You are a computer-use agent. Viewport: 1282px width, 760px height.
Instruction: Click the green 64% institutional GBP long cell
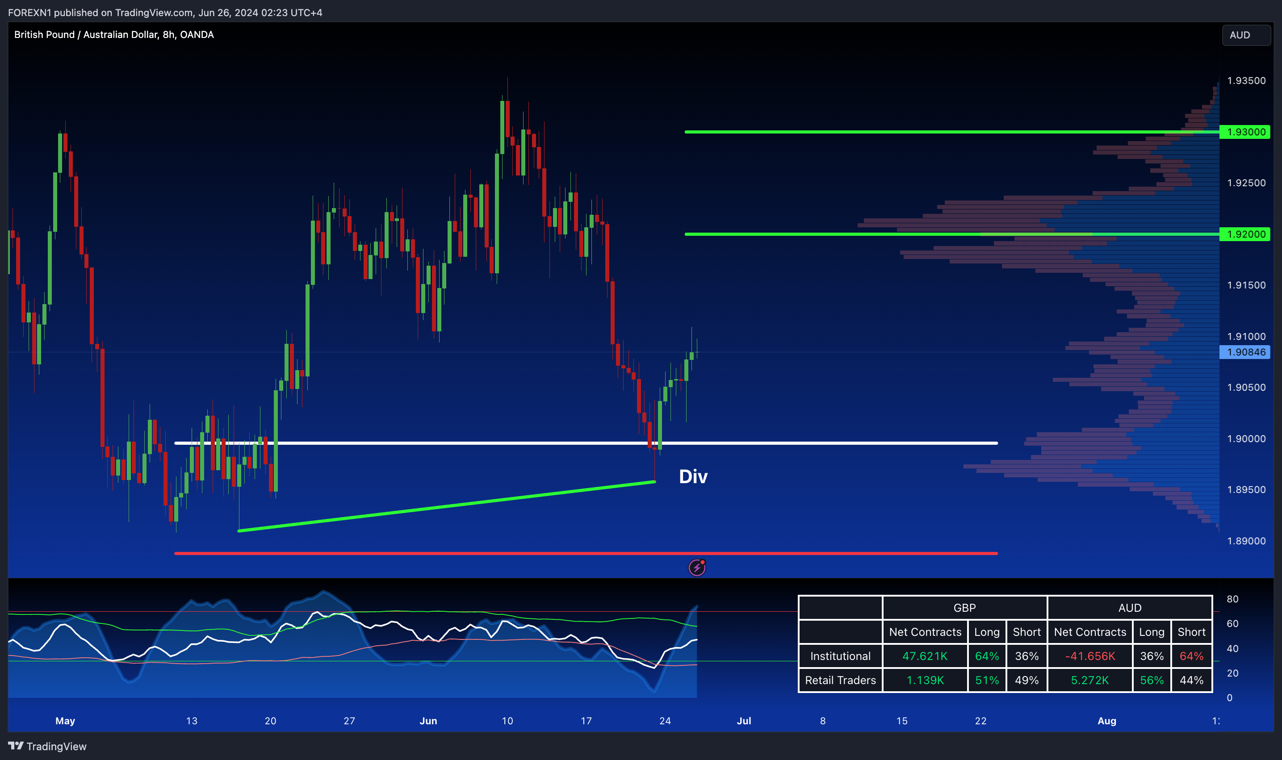[x=987, y=656]
